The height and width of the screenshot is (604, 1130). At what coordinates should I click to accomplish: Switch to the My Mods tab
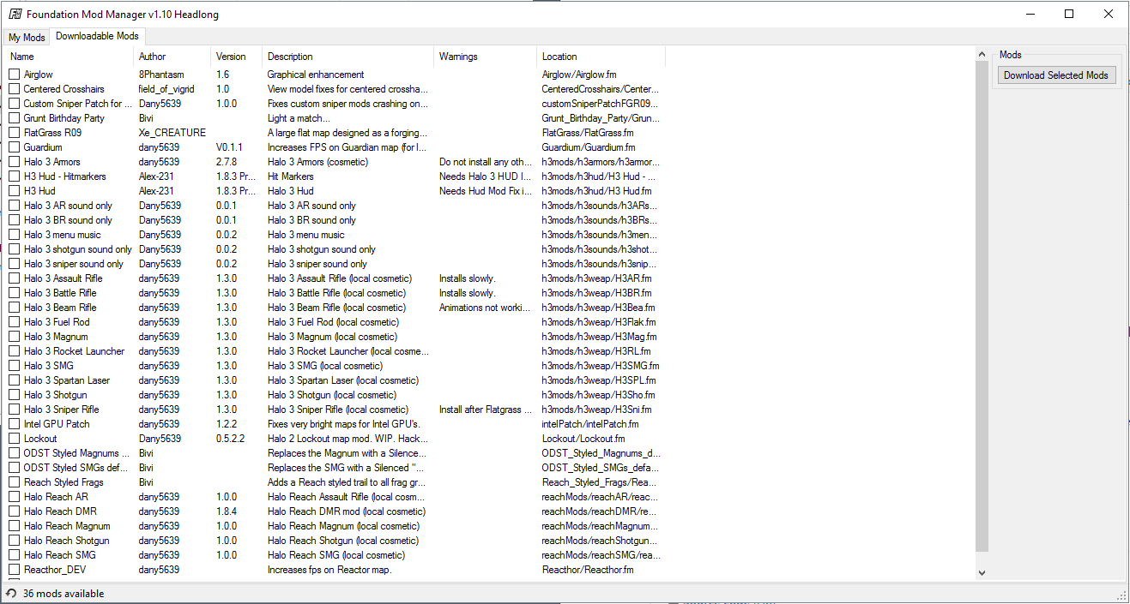[x=27, y=38]
